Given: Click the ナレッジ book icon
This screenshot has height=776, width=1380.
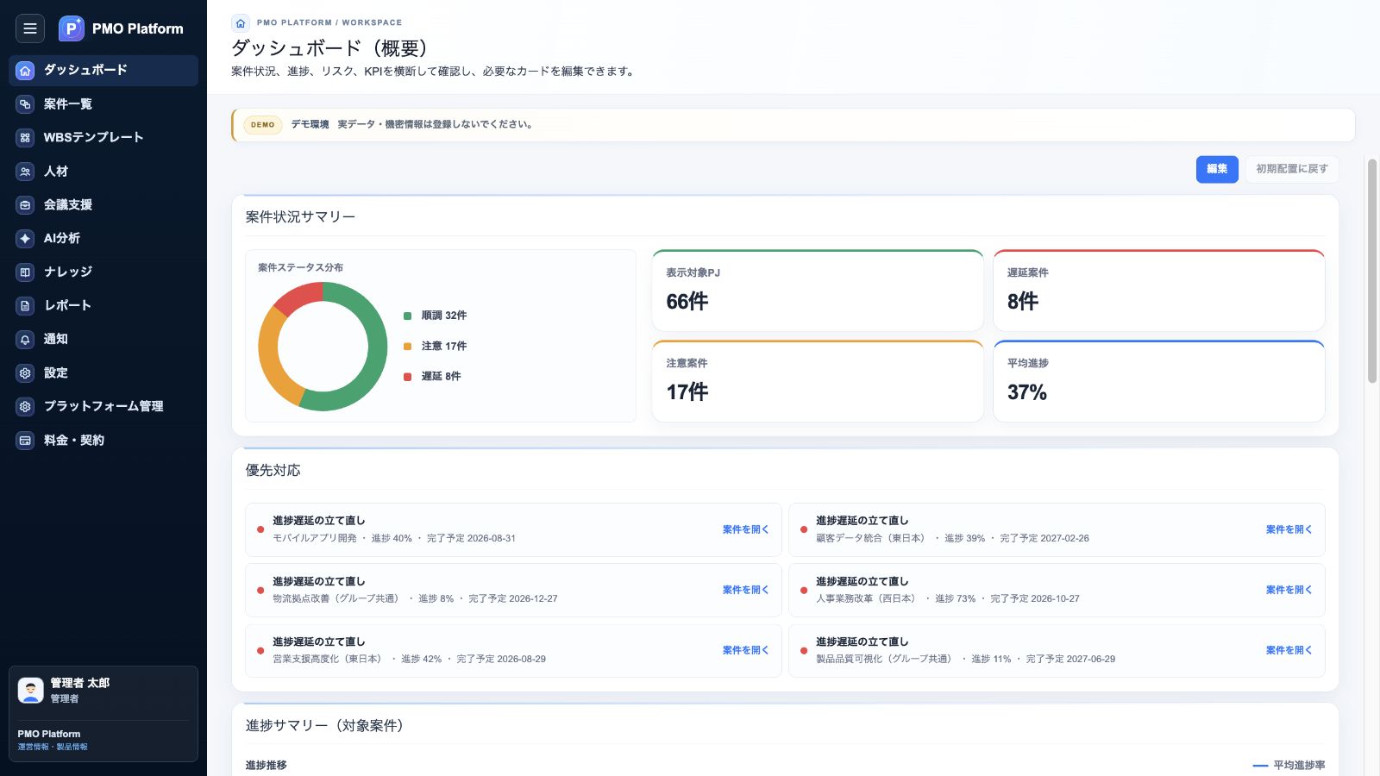Looking at the screenshot, I should 25,272.
